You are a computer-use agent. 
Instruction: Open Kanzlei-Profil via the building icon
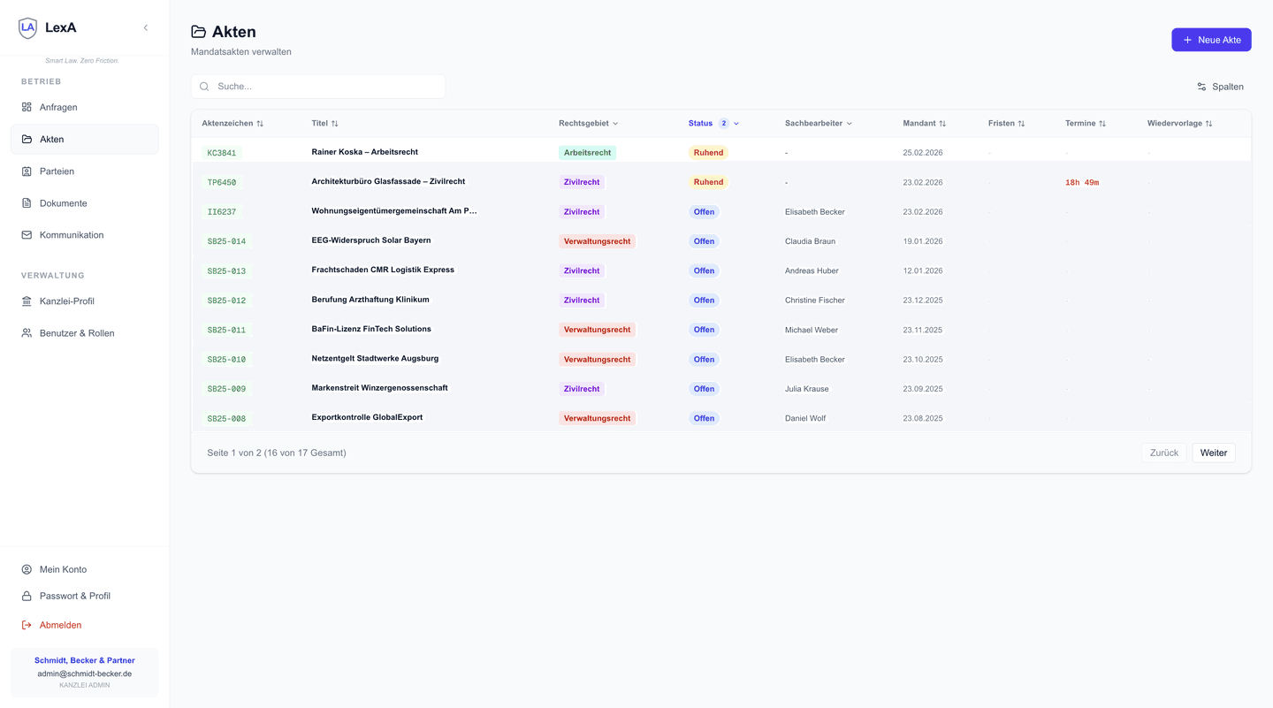[27, 301]
